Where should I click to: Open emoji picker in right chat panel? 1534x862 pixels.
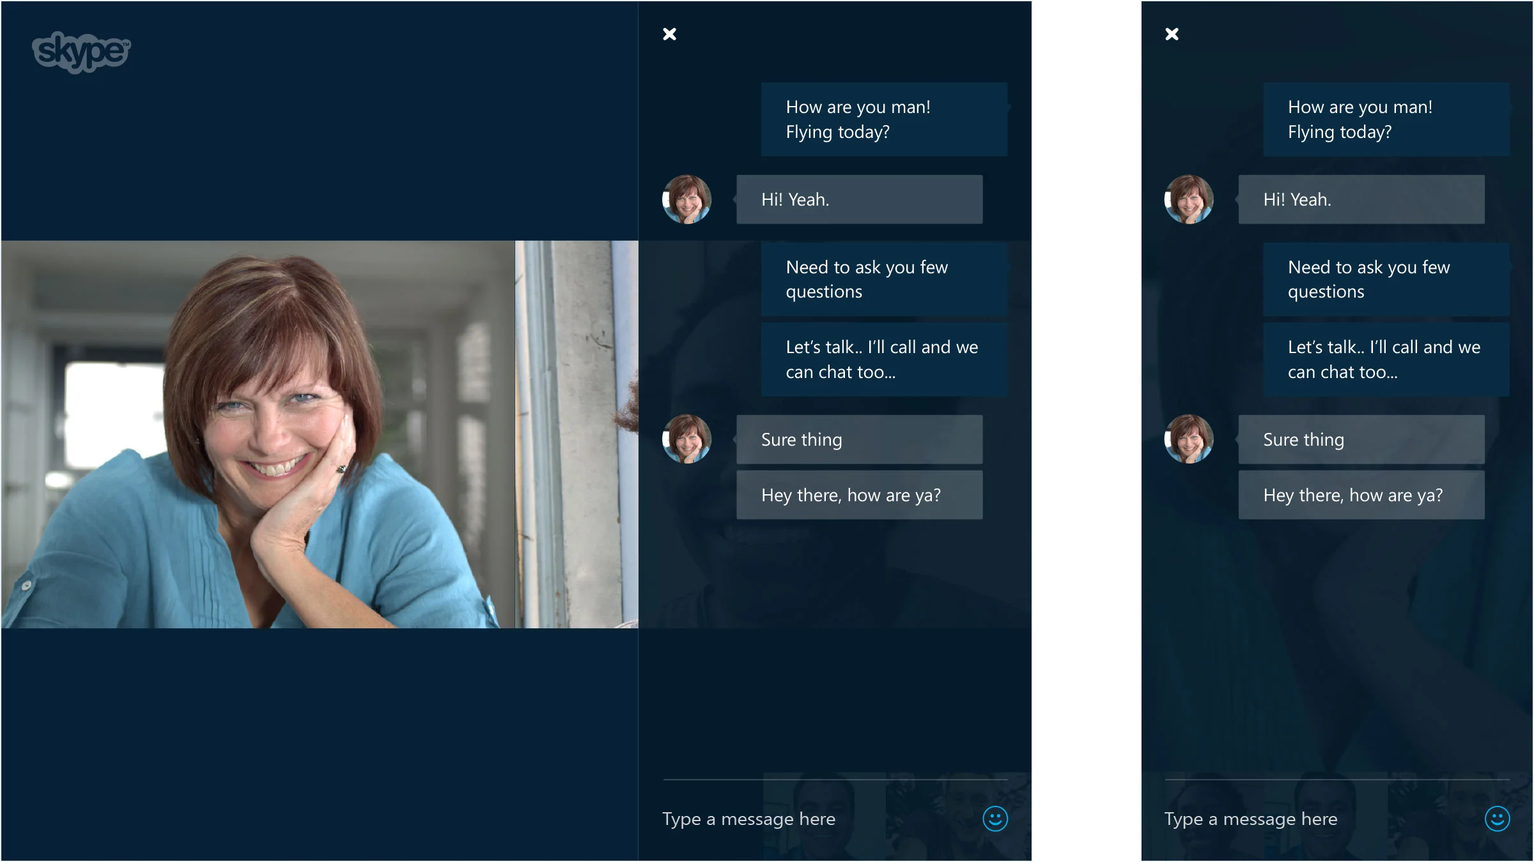tap(1497, 819)
